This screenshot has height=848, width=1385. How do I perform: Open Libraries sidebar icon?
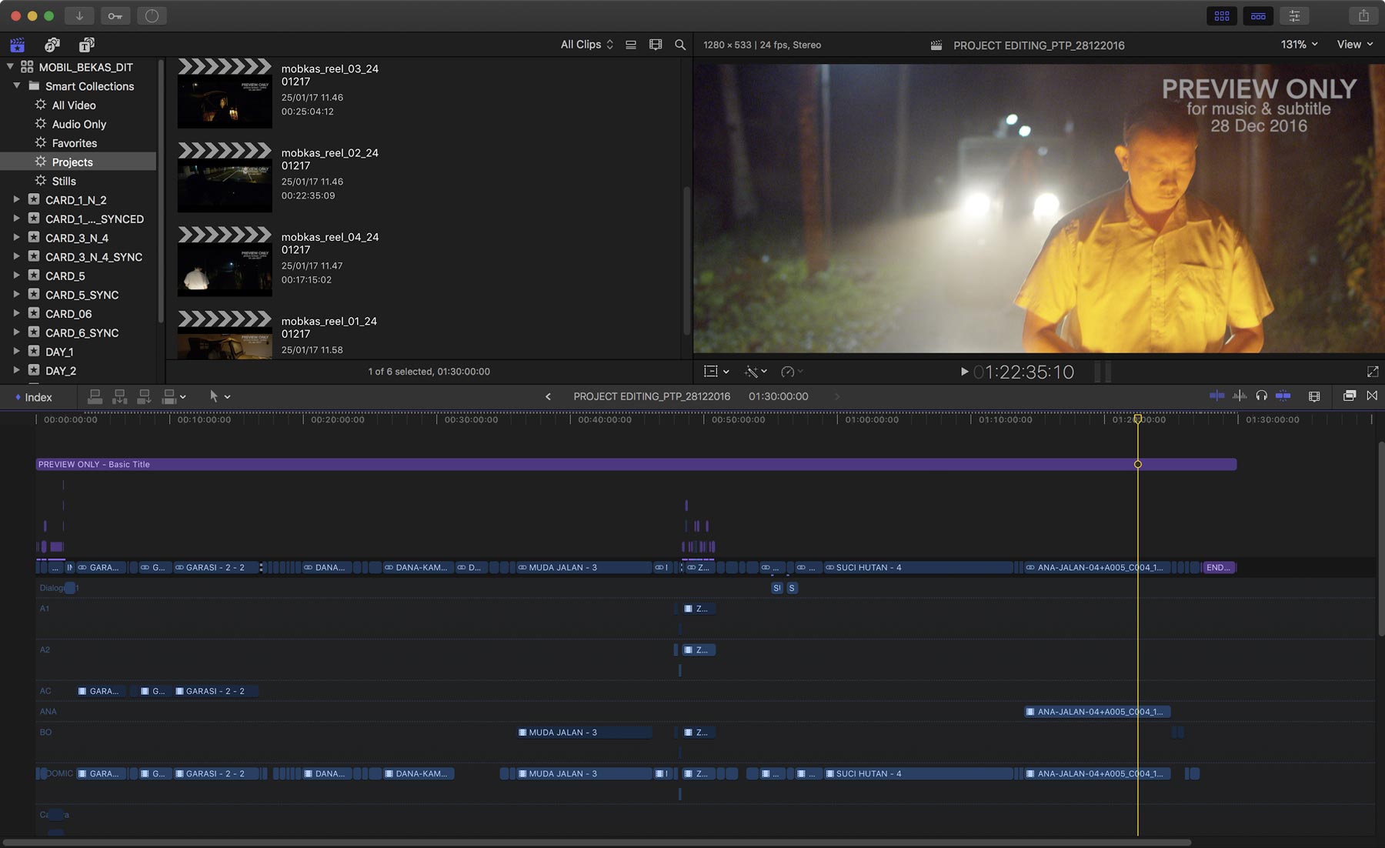[x=17, y=45]
